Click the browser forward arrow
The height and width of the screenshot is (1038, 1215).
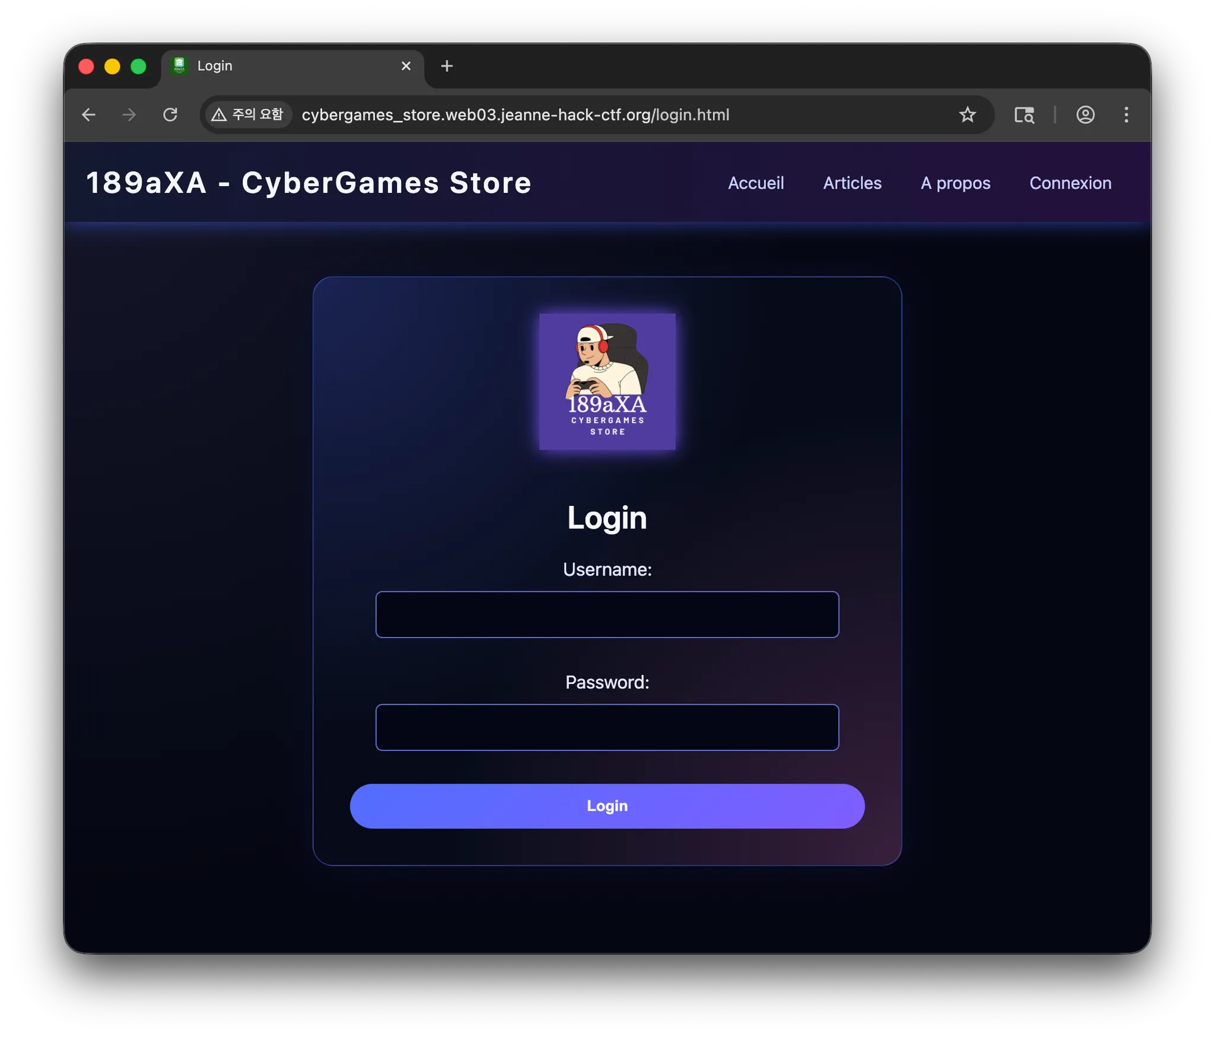coord(129,114)
